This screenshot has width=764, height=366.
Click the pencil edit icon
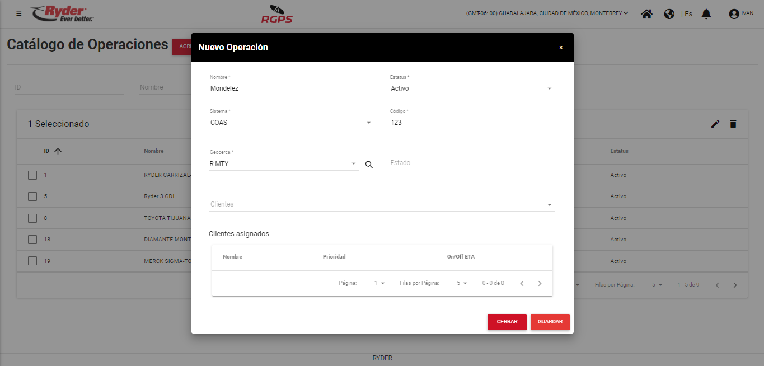(x=715, y=124)
